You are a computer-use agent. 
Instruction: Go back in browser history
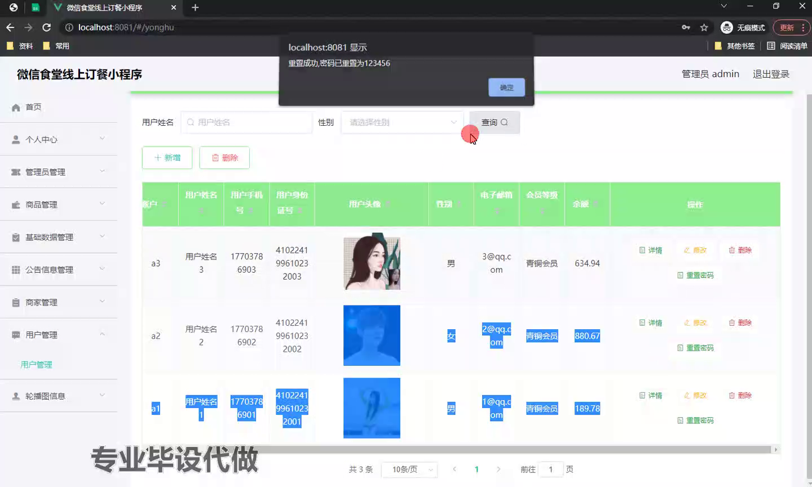[x=10, y=27]
